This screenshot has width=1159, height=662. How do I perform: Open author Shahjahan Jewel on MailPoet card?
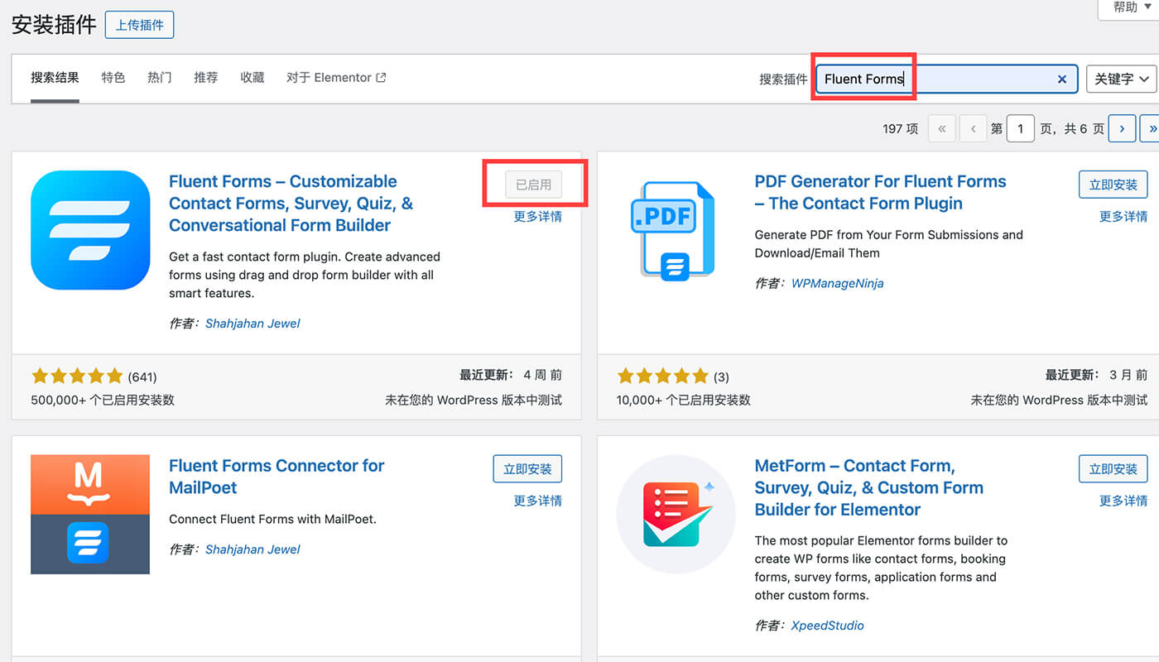252,549
